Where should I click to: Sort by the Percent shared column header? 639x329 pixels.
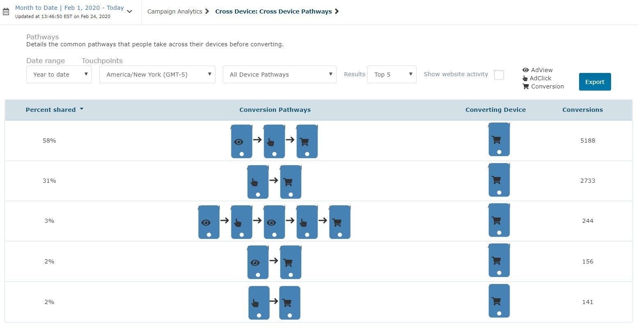pos(51,110)
